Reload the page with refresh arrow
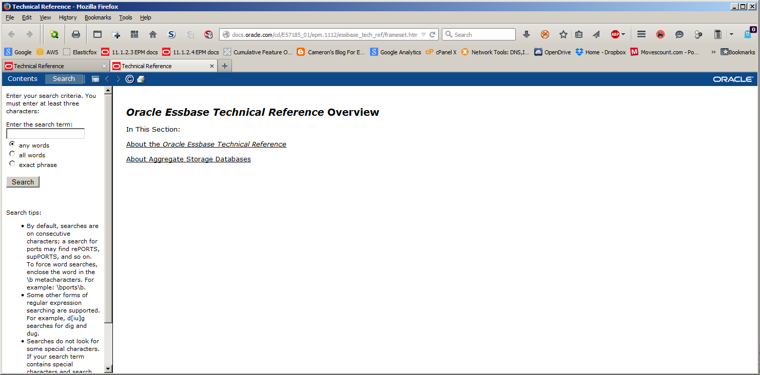 (x=433, y=34)
